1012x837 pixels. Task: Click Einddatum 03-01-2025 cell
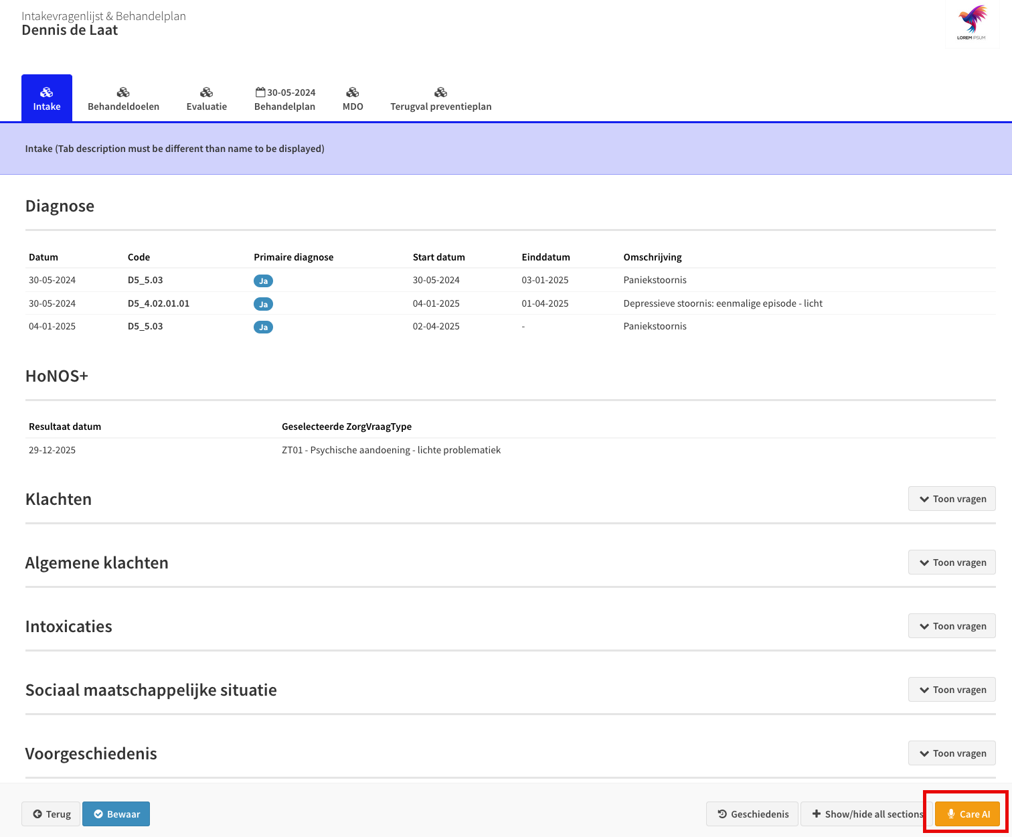point(545,280)
